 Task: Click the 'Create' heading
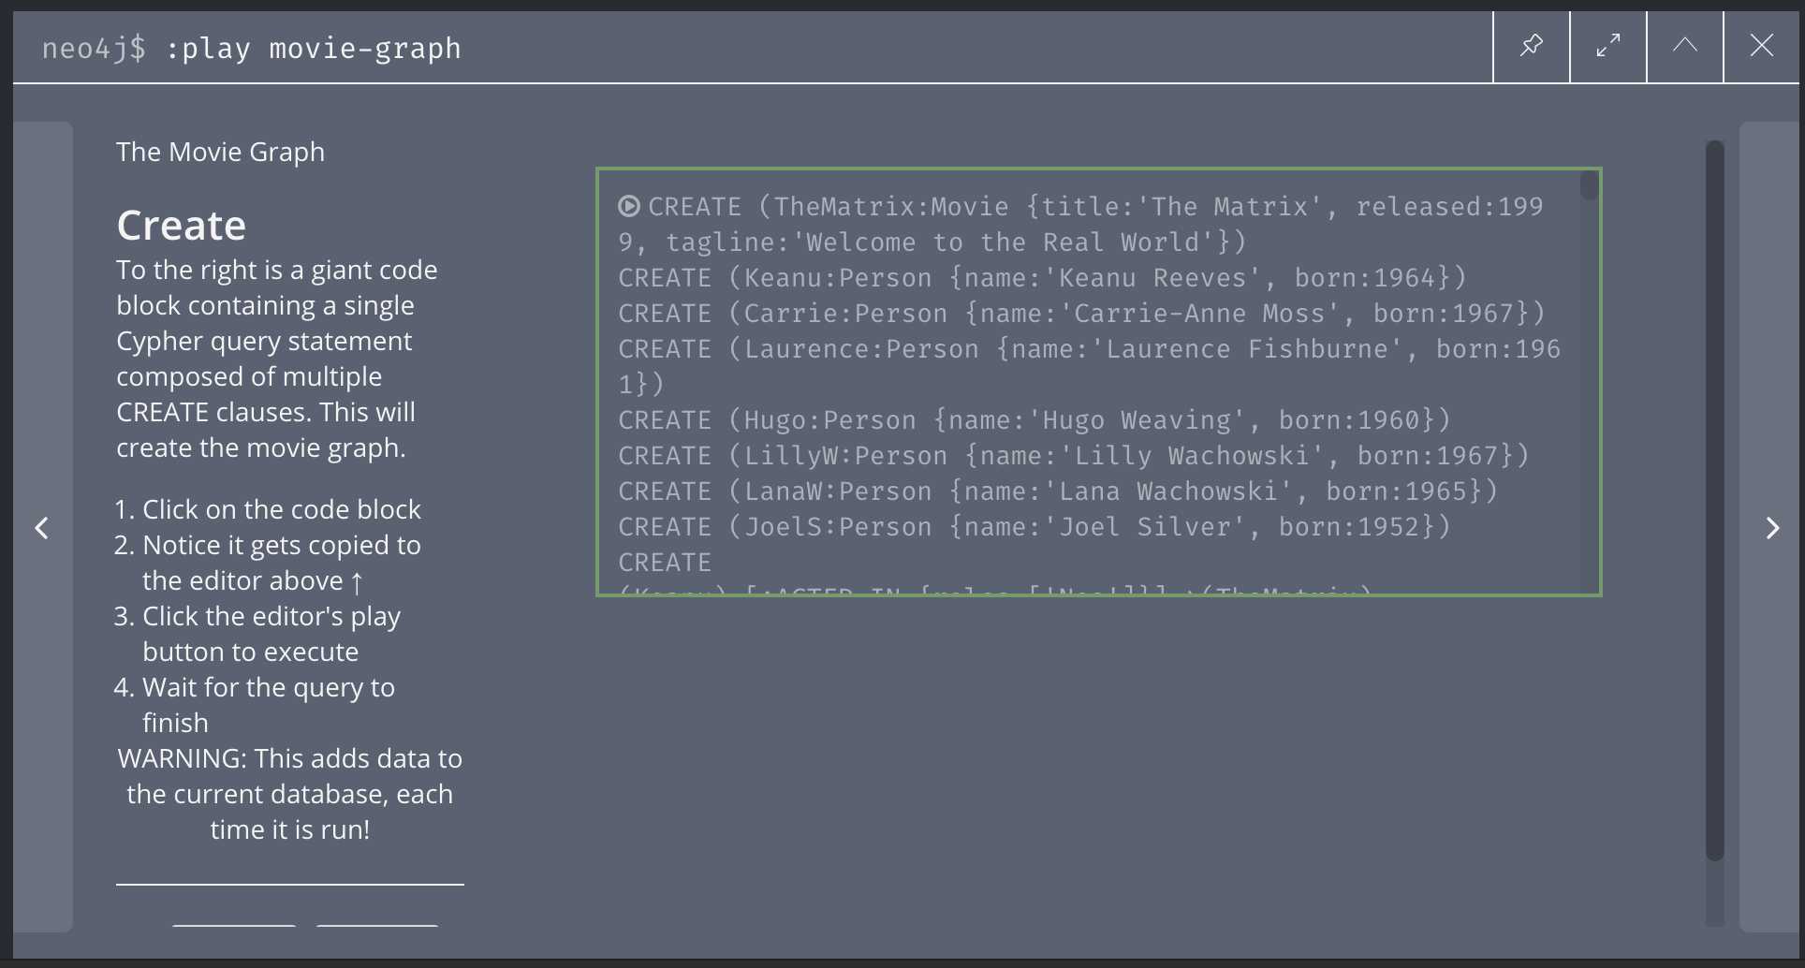tap(181, 226)
